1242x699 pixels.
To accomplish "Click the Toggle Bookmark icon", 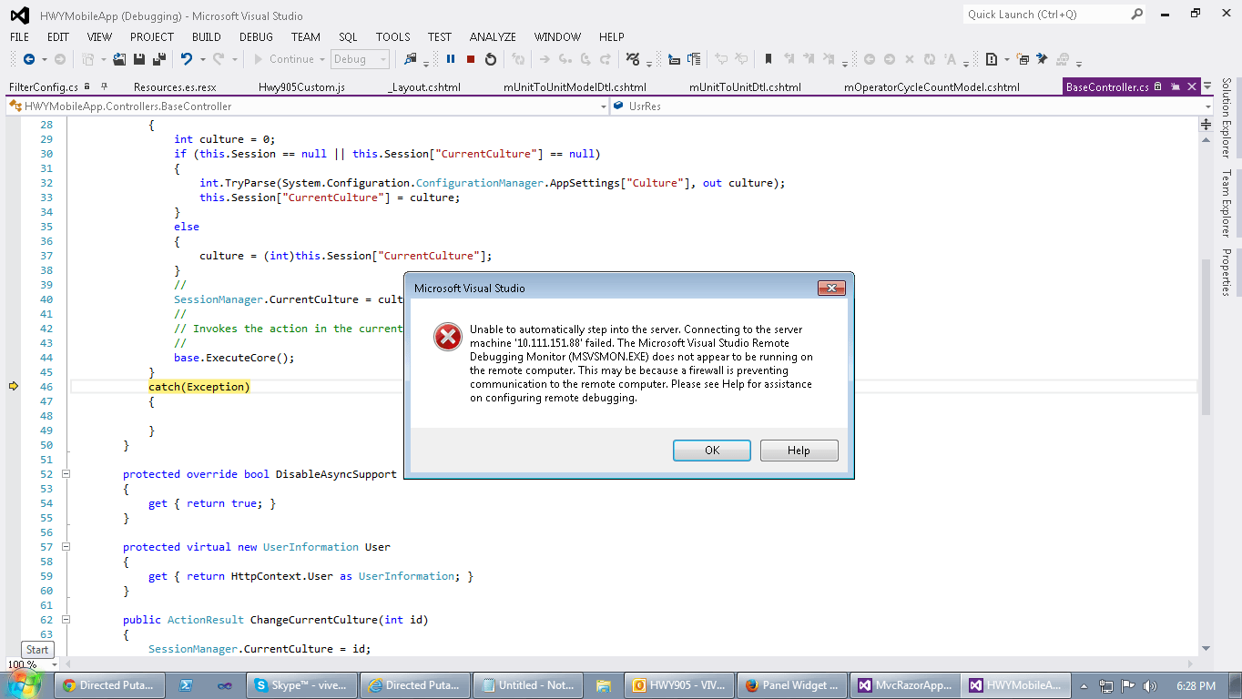I will point(769,59).
